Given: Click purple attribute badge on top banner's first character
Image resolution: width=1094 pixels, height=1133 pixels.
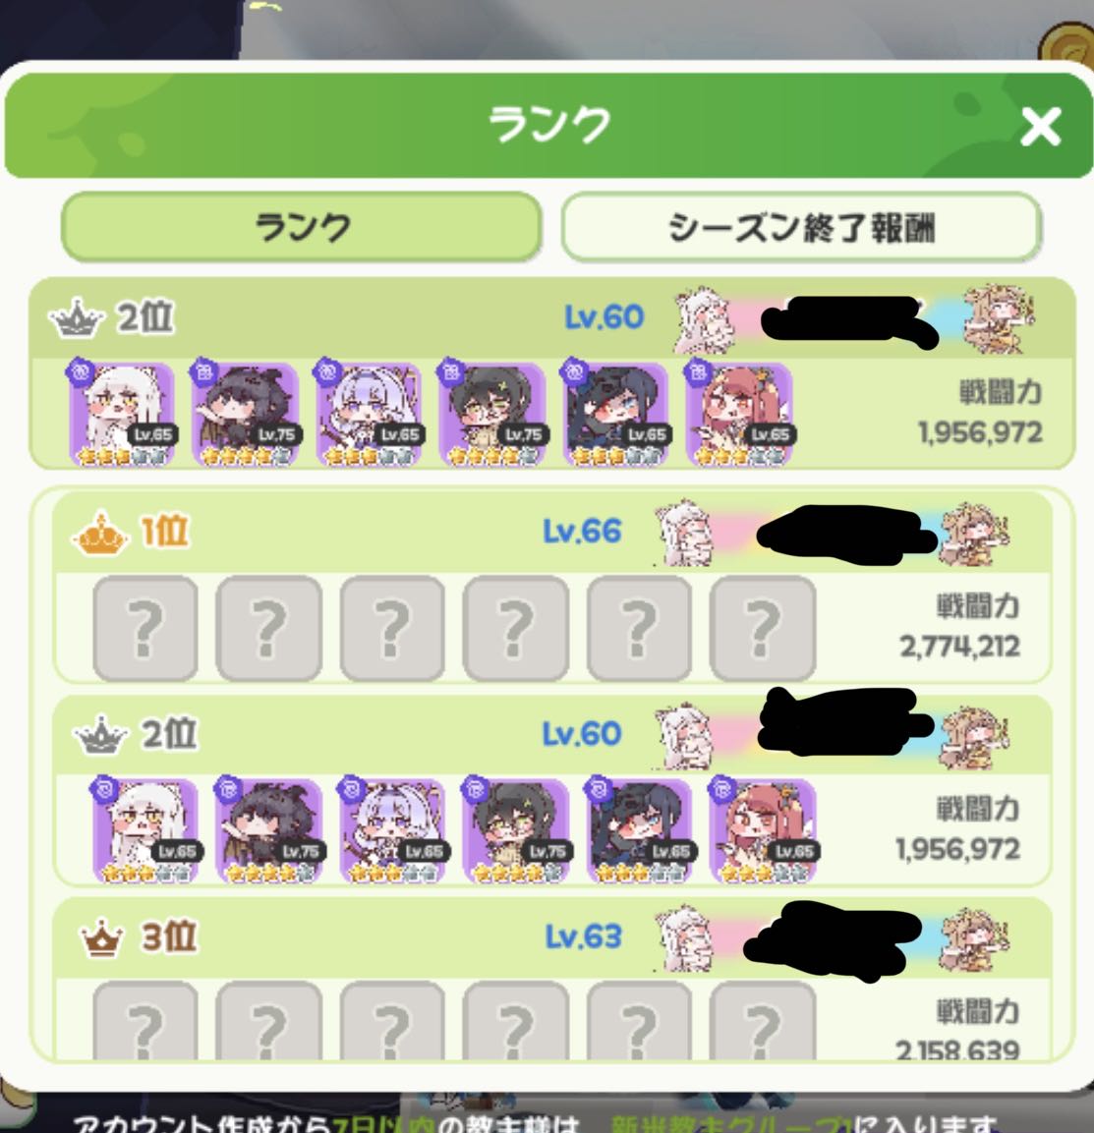Looking at the screenshot, I should pyautogui.click(x=79, y=372).
